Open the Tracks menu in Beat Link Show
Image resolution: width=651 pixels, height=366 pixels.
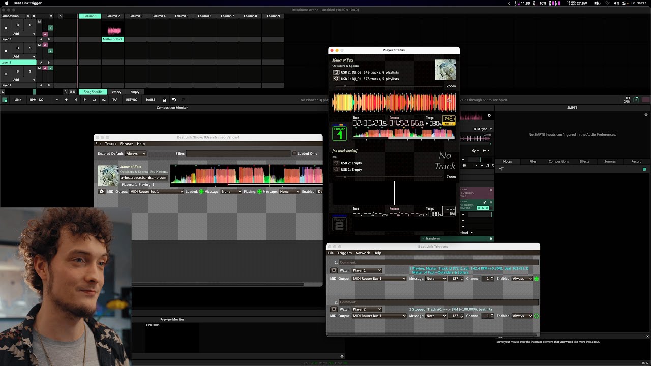click(110, 144)
